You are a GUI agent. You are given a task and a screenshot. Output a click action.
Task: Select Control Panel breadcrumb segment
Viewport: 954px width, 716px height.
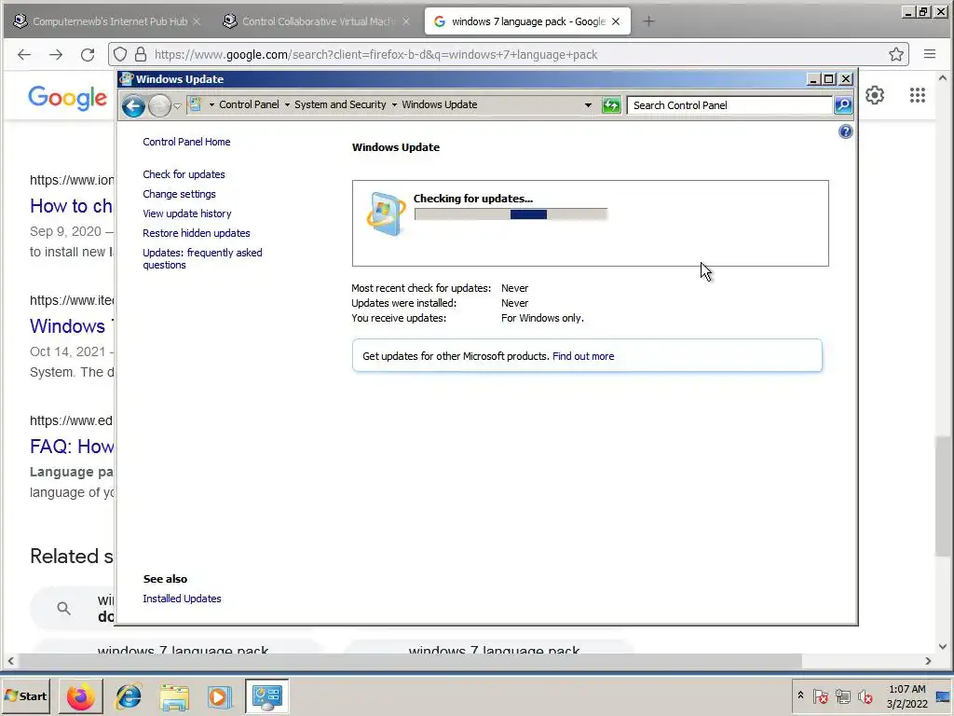click(249, 104)
